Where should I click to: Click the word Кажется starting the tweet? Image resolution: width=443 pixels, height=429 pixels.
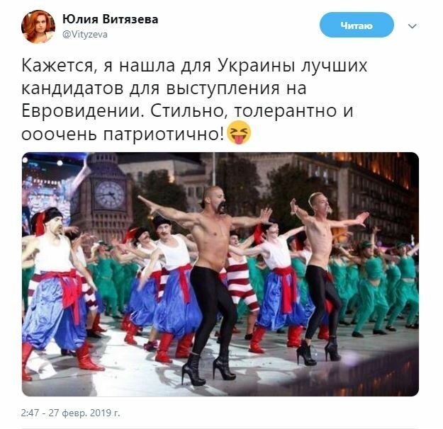click(58, 66)
